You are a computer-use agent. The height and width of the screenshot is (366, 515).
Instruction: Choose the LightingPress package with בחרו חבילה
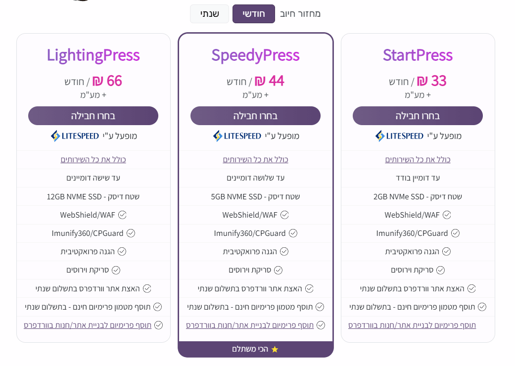(x=93, y=116)
